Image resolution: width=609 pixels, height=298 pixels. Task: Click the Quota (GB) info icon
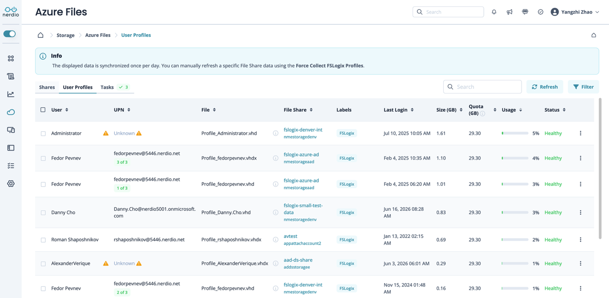(482, 114)
